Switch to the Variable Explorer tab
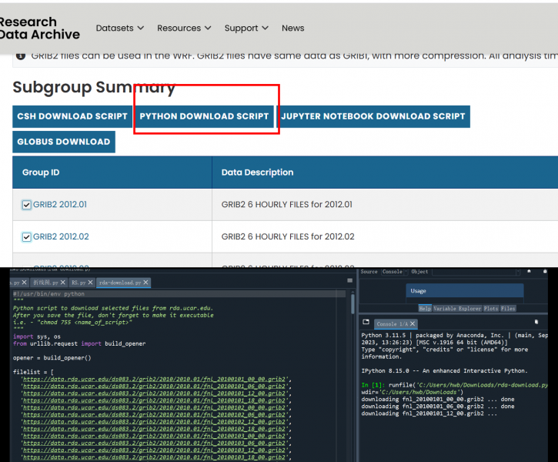558x462 pixels. (x=457, y=308)
